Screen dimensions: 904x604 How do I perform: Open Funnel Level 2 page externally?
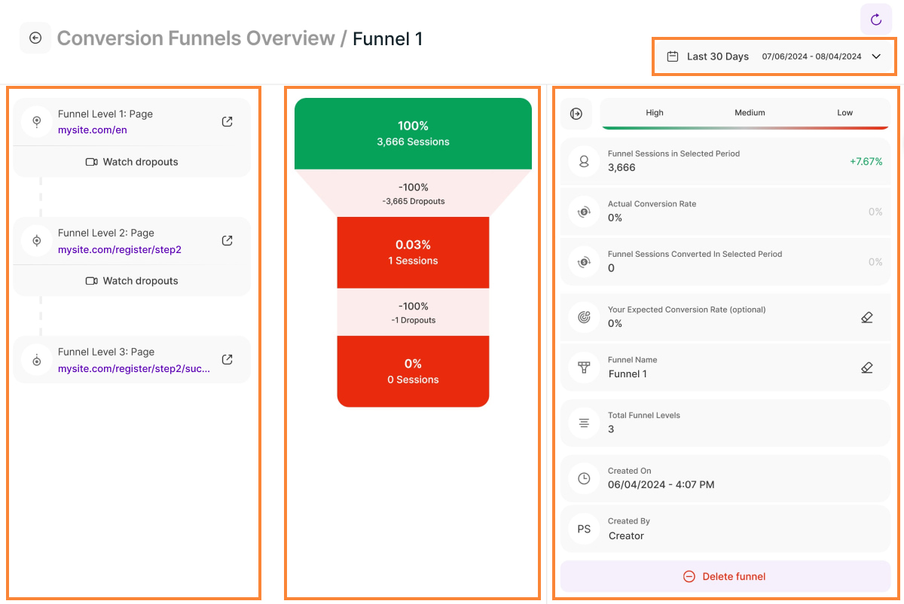(x=227, y=240)
